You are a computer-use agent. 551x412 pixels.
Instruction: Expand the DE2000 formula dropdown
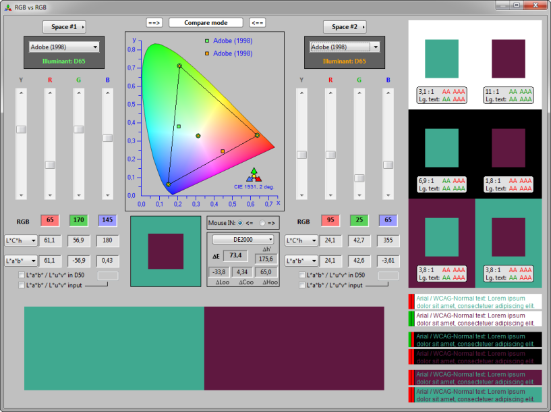(x=243, y=239)
